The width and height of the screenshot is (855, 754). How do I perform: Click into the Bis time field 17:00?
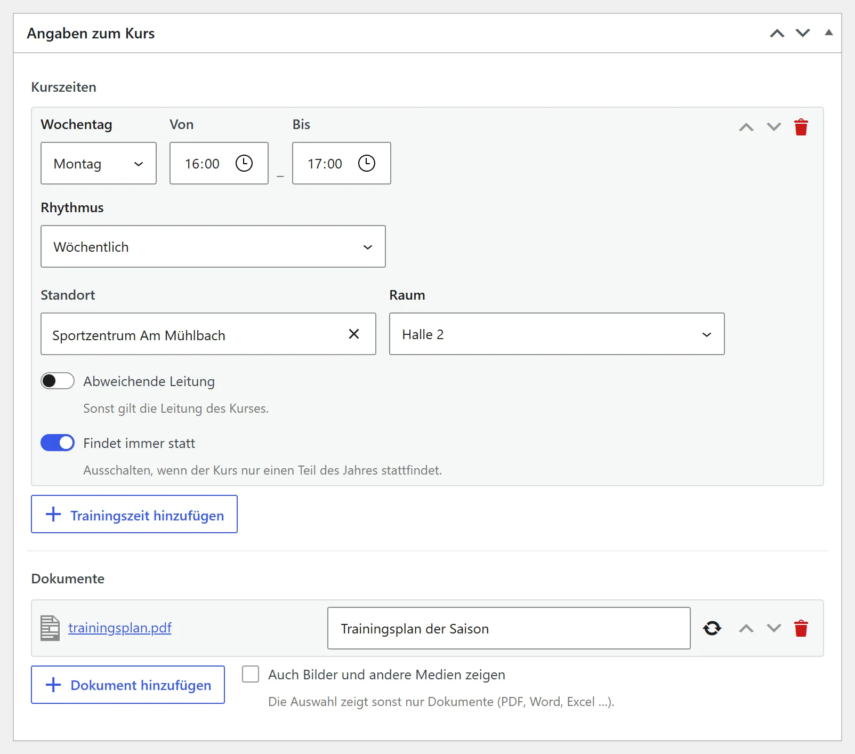(x=342, y=163)
